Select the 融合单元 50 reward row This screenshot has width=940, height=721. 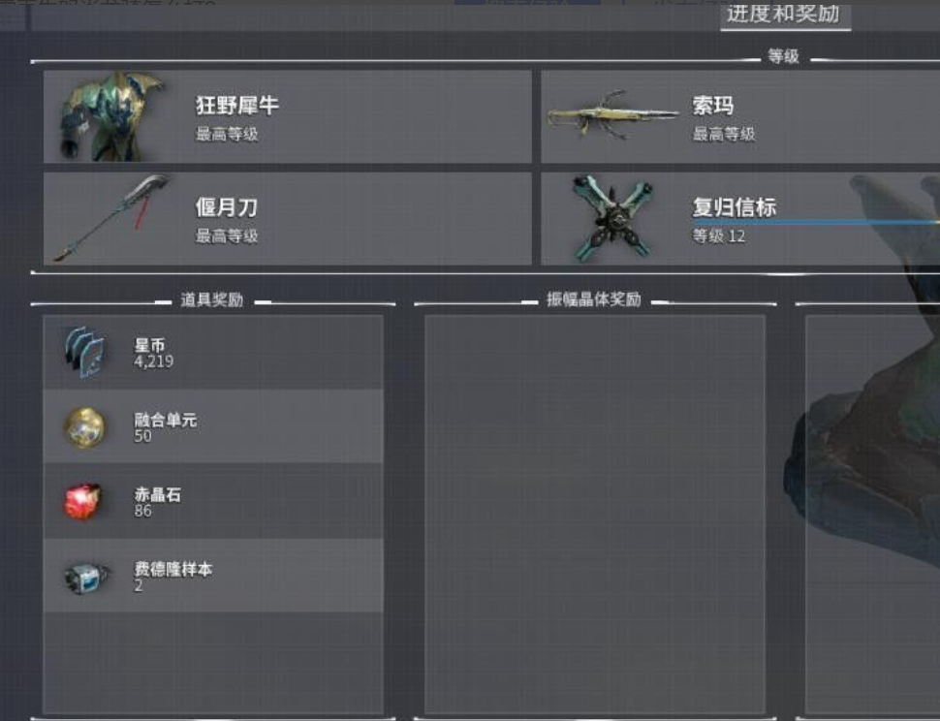(213, 426)
